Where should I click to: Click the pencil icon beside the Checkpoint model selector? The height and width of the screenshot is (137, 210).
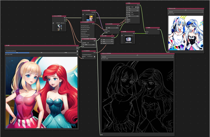53,23
